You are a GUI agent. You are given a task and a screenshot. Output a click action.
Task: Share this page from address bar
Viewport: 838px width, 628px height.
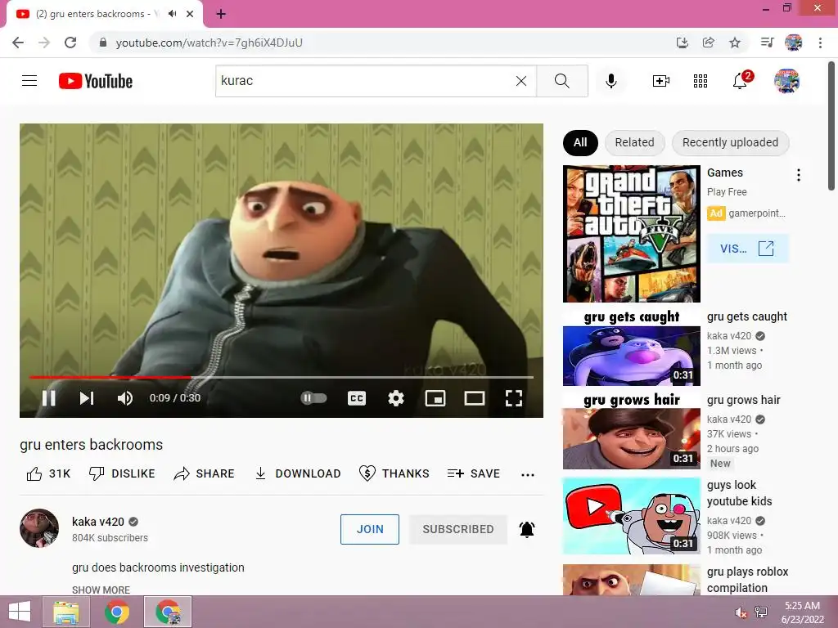[709, 43]
